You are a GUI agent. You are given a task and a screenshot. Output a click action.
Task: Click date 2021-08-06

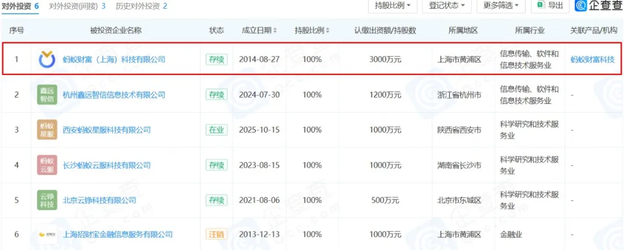point(259,200)
